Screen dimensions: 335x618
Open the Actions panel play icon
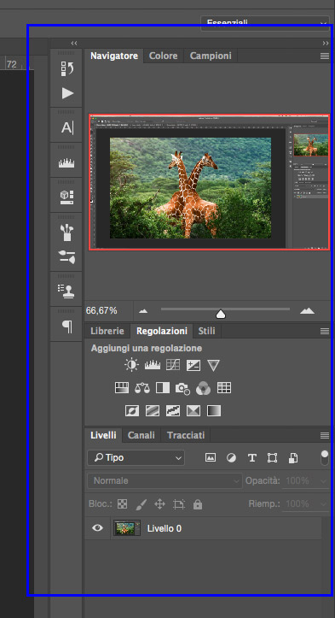[x=67, y=93]
